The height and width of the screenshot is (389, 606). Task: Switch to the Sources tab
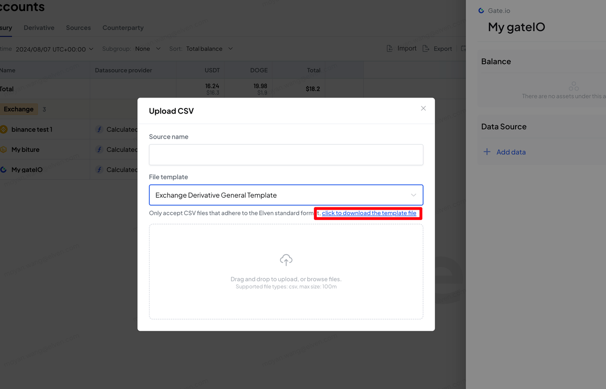[x=78, y=28]
